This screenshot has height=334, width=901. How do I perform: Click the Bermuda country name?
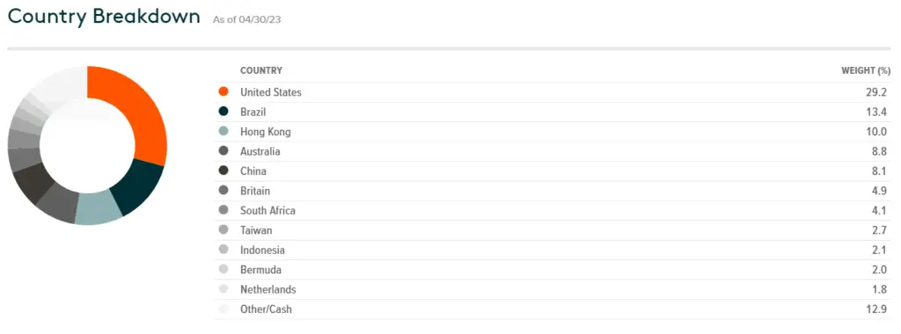pyautogui.click(x=260, y=269)
